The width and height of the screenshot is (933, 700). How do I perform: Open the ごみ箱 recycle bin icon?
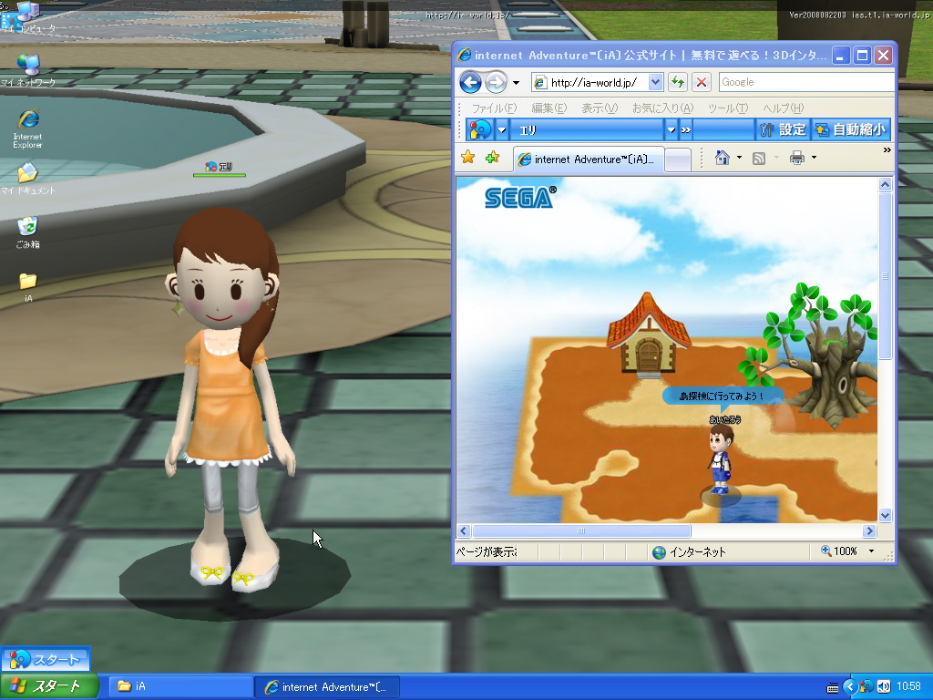pos(27,230)
